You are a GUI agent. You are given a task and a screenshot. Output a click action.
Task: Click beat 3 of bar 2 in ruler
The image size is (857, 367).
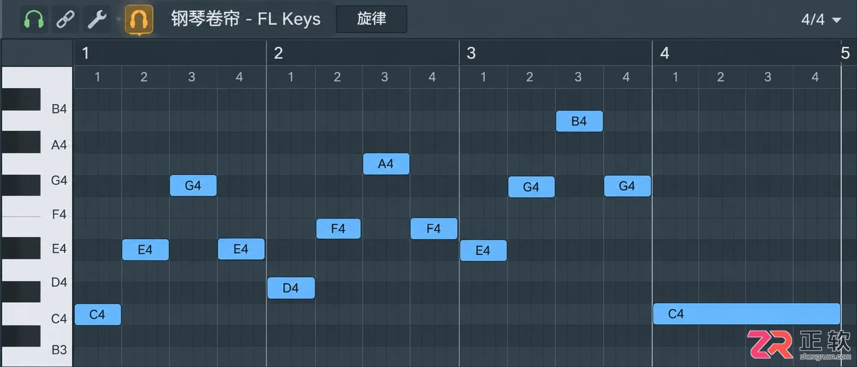click(x=384, y=77)
